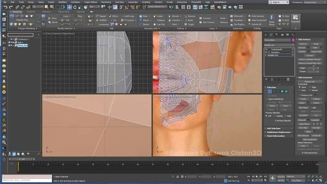Collapse the Edit Vertices rollout
Viewport: 327px width, 184px height.
pos(310,39)
